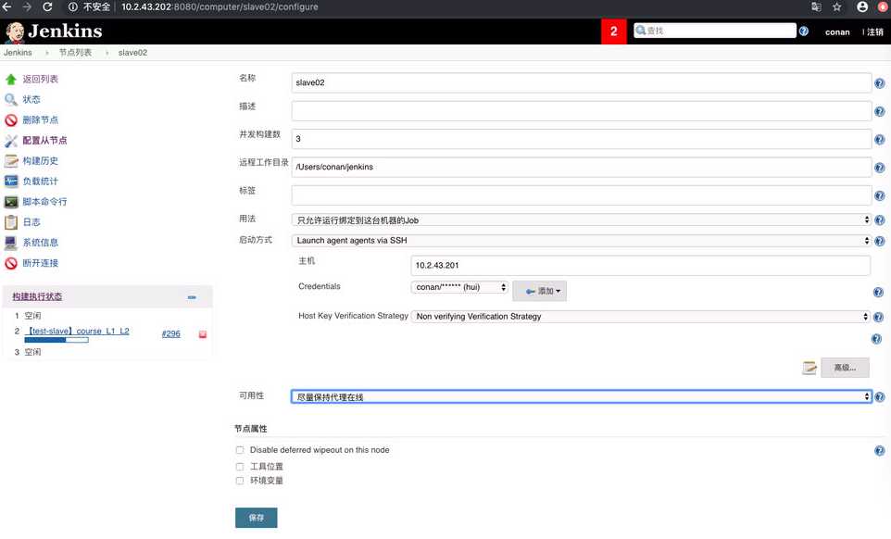891x539 pixels.
Task: Click the 主机 input field 10.2.43.201
Action: tap(640, 266)
